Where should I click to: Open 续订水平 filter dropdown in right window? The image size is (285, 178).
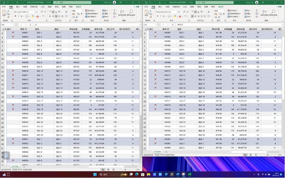pyautogui.click(x=260, y=29)
